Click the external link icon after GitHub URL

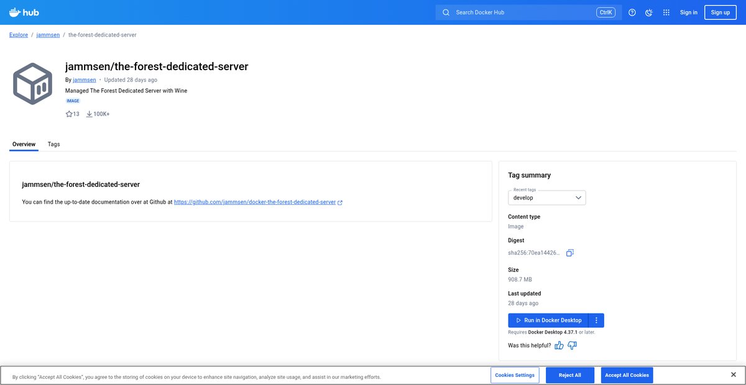[340, 202]
